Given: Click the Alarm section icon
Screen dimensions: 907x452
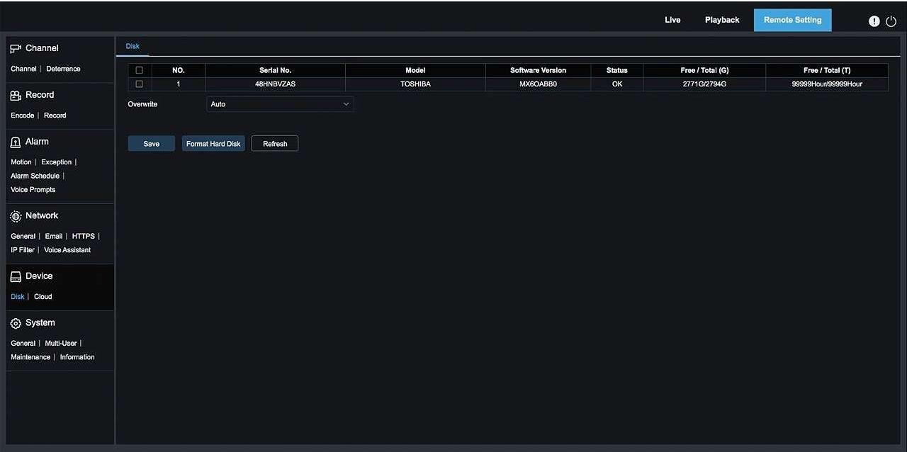Looking at the screenshot, I should pos(16,142).
